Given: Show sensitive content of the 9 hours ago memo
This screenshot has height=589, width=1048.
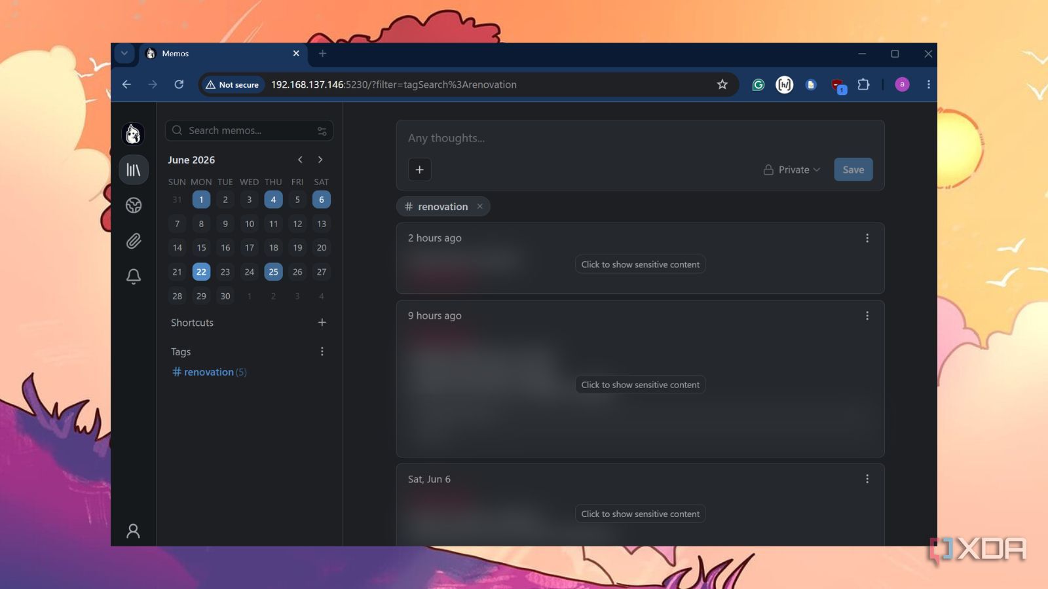Looking at the screenshot, I should click(x=640, y=385).
